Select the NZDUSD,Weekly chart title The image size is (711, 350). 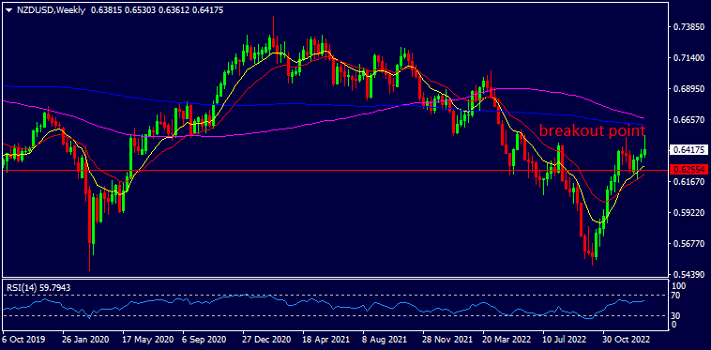click(51, 10)
